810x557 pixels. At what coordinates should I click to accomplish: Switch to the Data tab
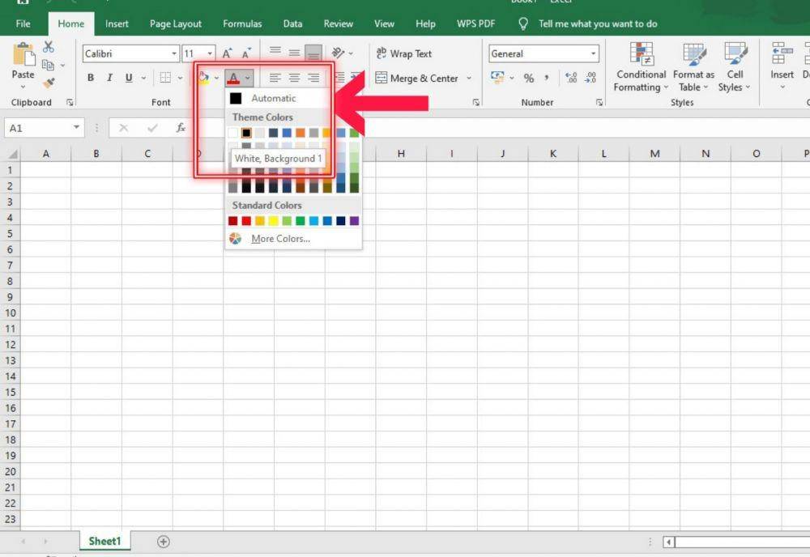coord(292,23)
